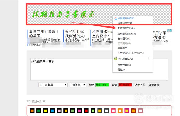180x116 pixels.
Task: Expand the 小乐图客(ZIG) submenu
Action: click(133, 59)
